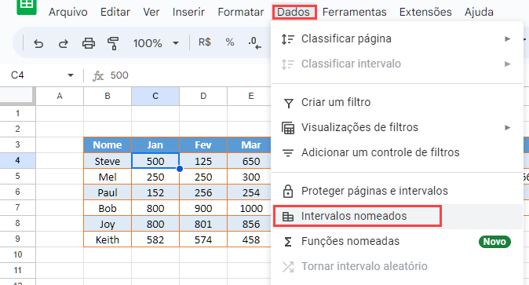Click the fx function icon

(98, 75)
